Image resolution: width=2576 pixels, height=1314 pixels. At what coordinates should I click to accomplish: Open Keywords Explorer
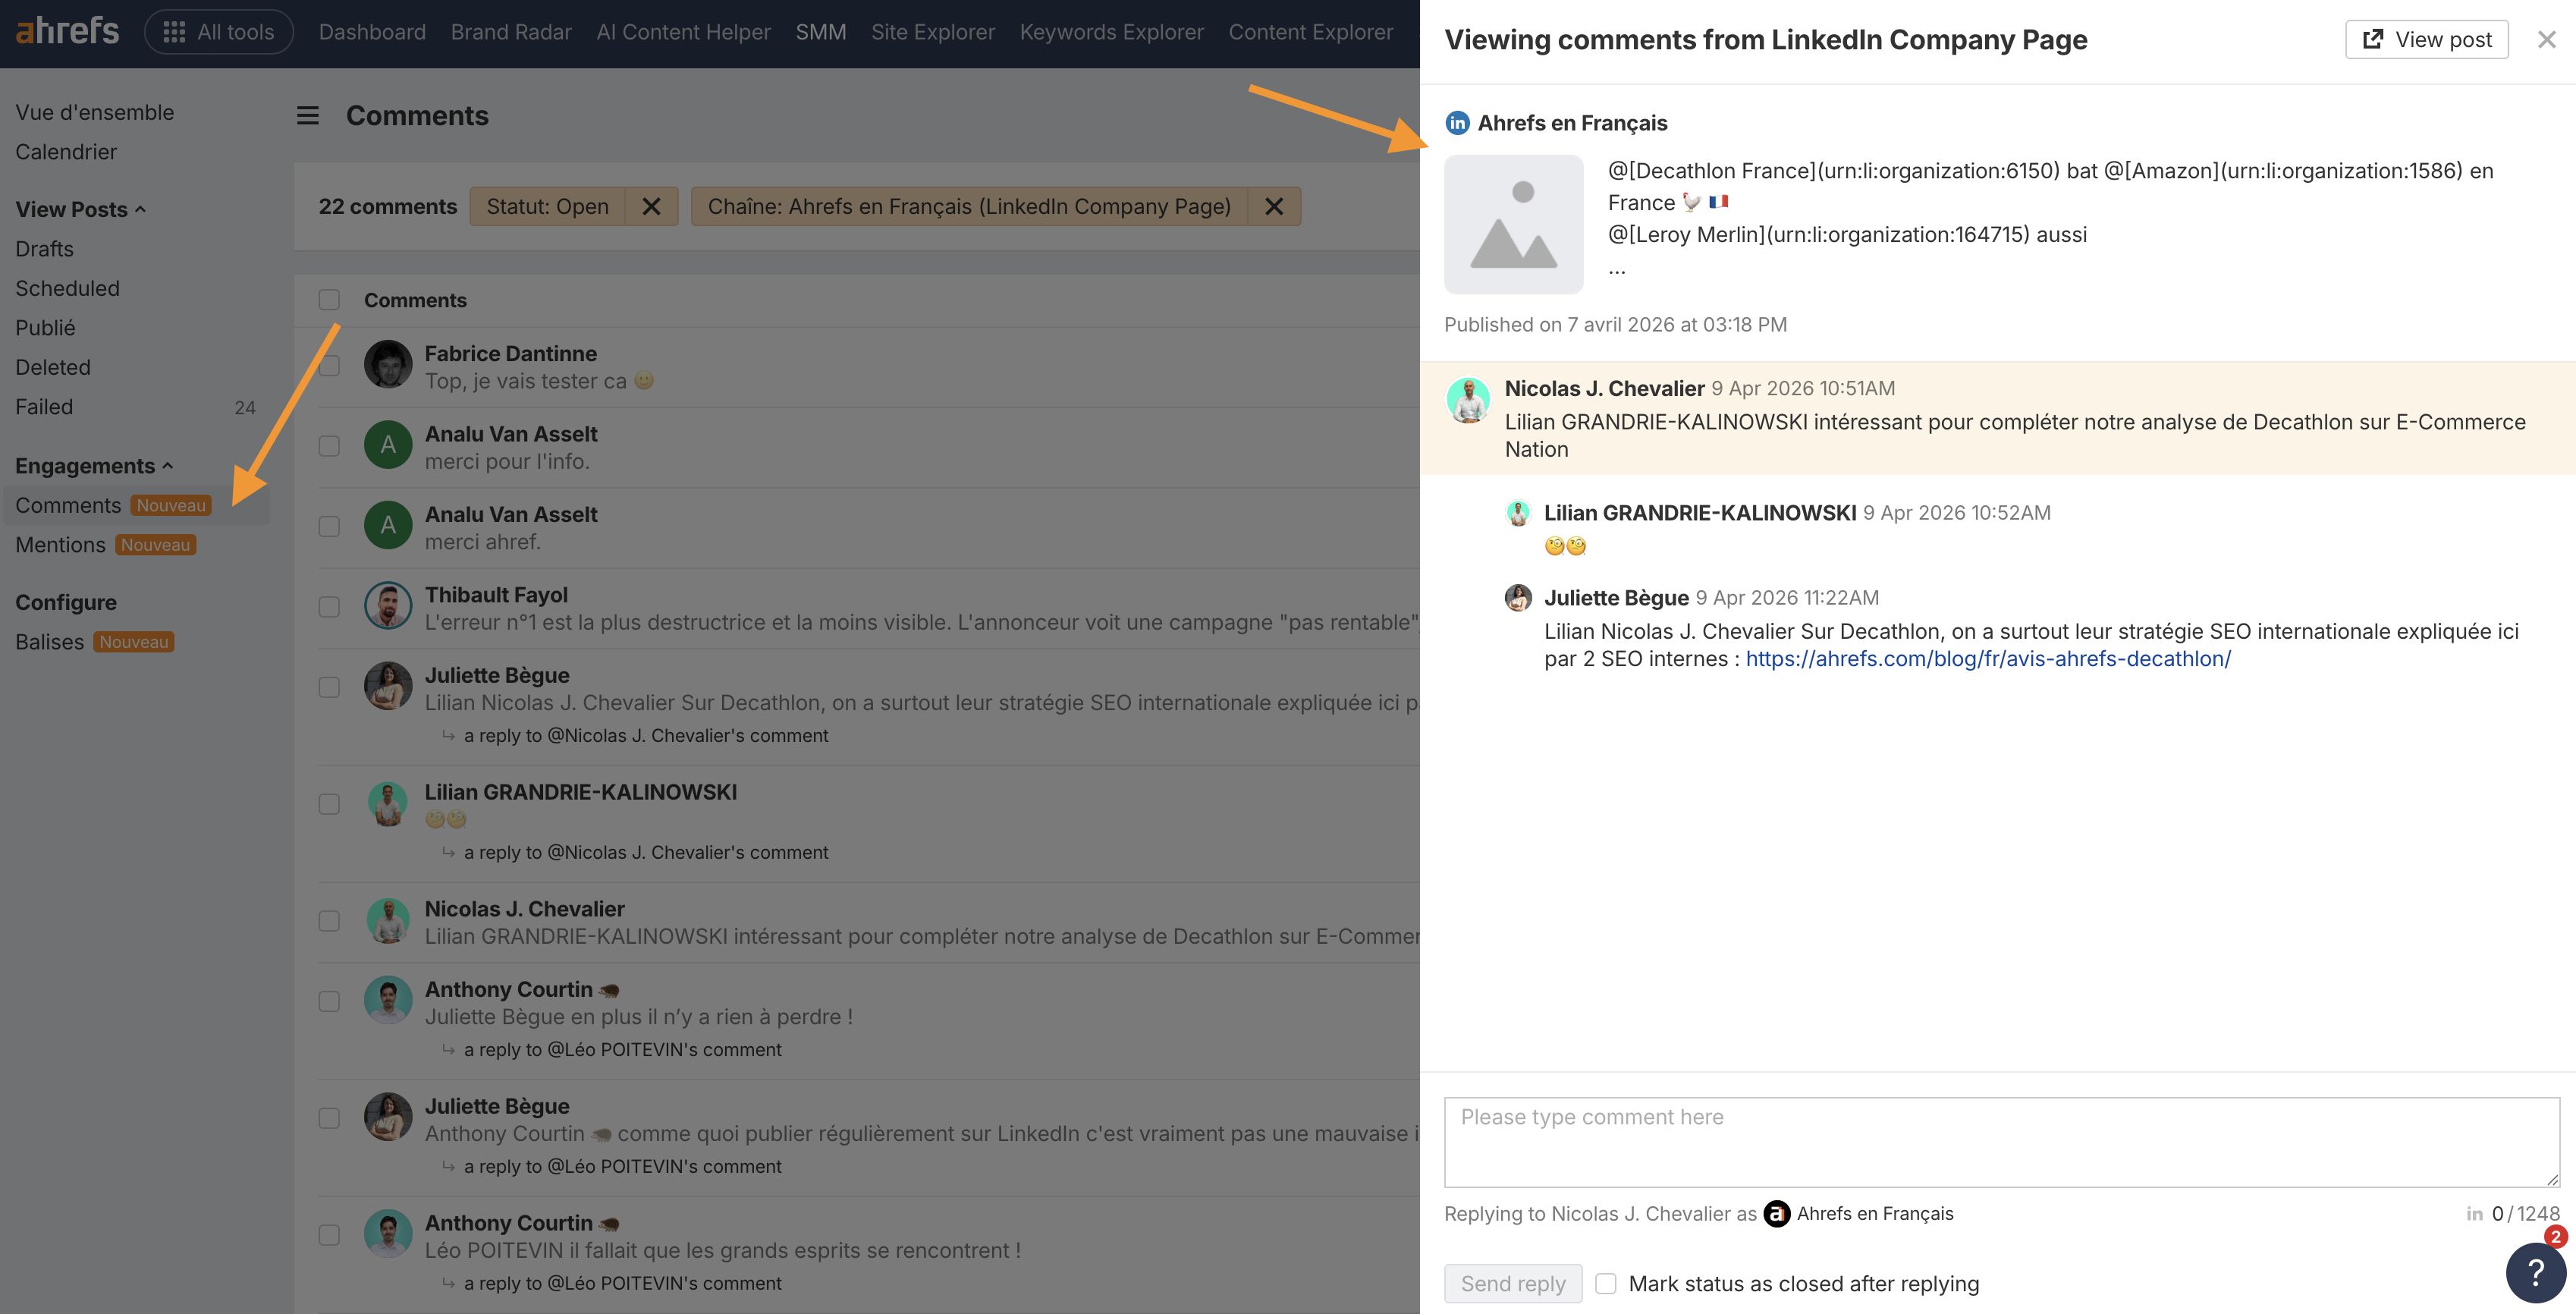pos(1111,32)
